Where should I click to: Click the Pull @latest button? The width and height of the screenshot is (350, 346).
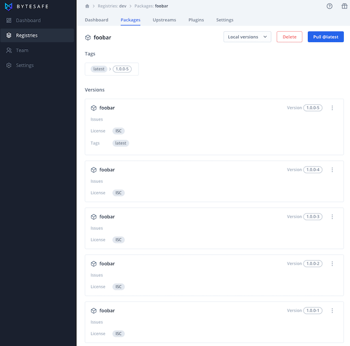325,37
